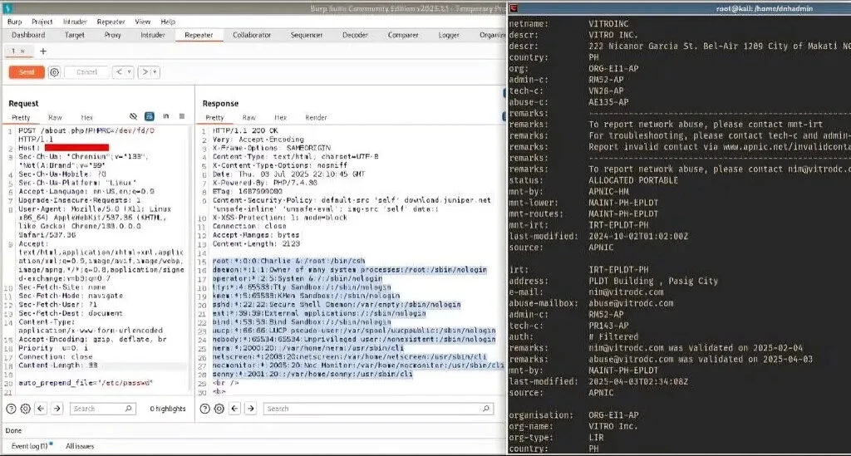Select the Render tab in Response
Screen dimensions: 851x456
pyautogui.click(x=316, y=117)
